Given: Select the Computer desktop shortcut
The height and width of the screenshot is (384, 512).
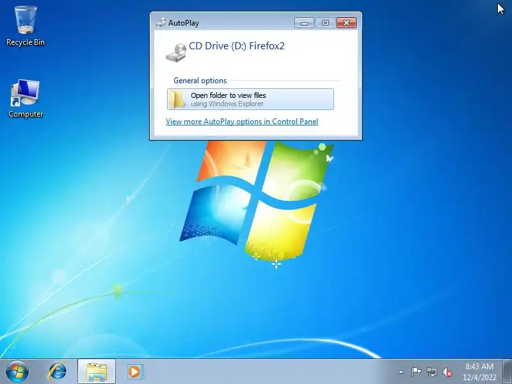Looking at the screenshot, I should pyautogui.click(x=26, y=98).
